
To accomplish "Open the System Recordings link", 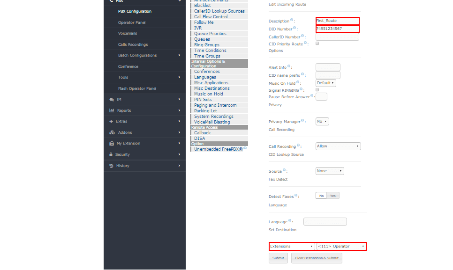I will click(214, 117).
